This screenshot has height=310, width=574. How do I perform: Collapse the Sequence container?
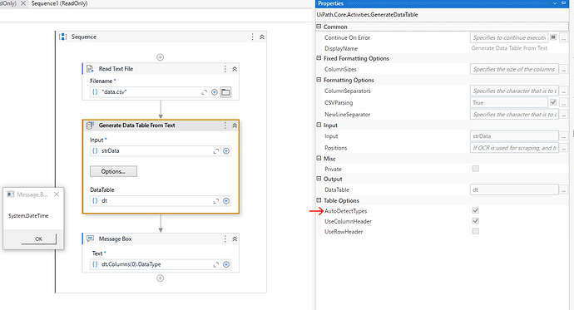tap(262, 37)
